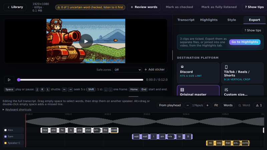Click Add sticker
Image resolution: width=267 pixels, height=150 pixels.
155,70
